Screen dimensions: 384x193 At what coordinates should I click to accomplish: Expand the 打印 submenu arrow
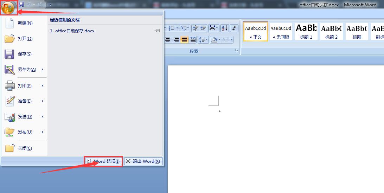tap(43, 86)
